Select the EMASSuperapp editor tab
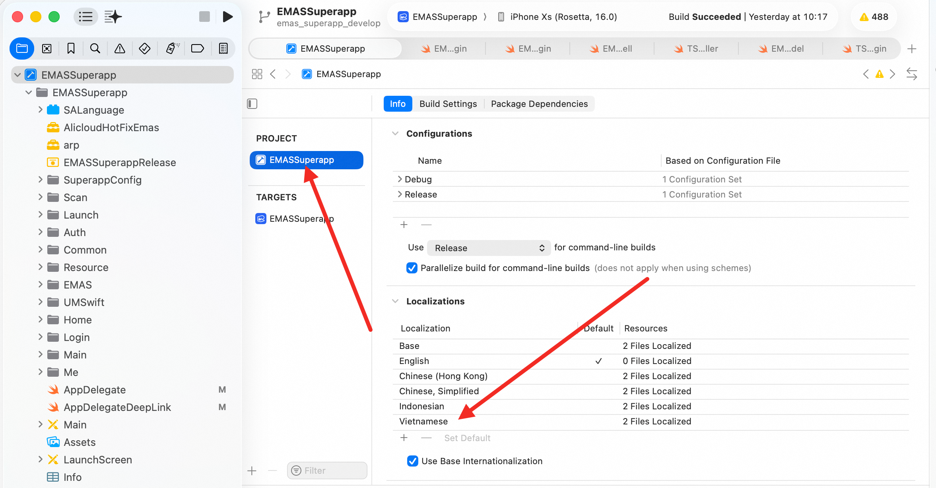Viewport: 936px width, 488px height. coord(325,48)
